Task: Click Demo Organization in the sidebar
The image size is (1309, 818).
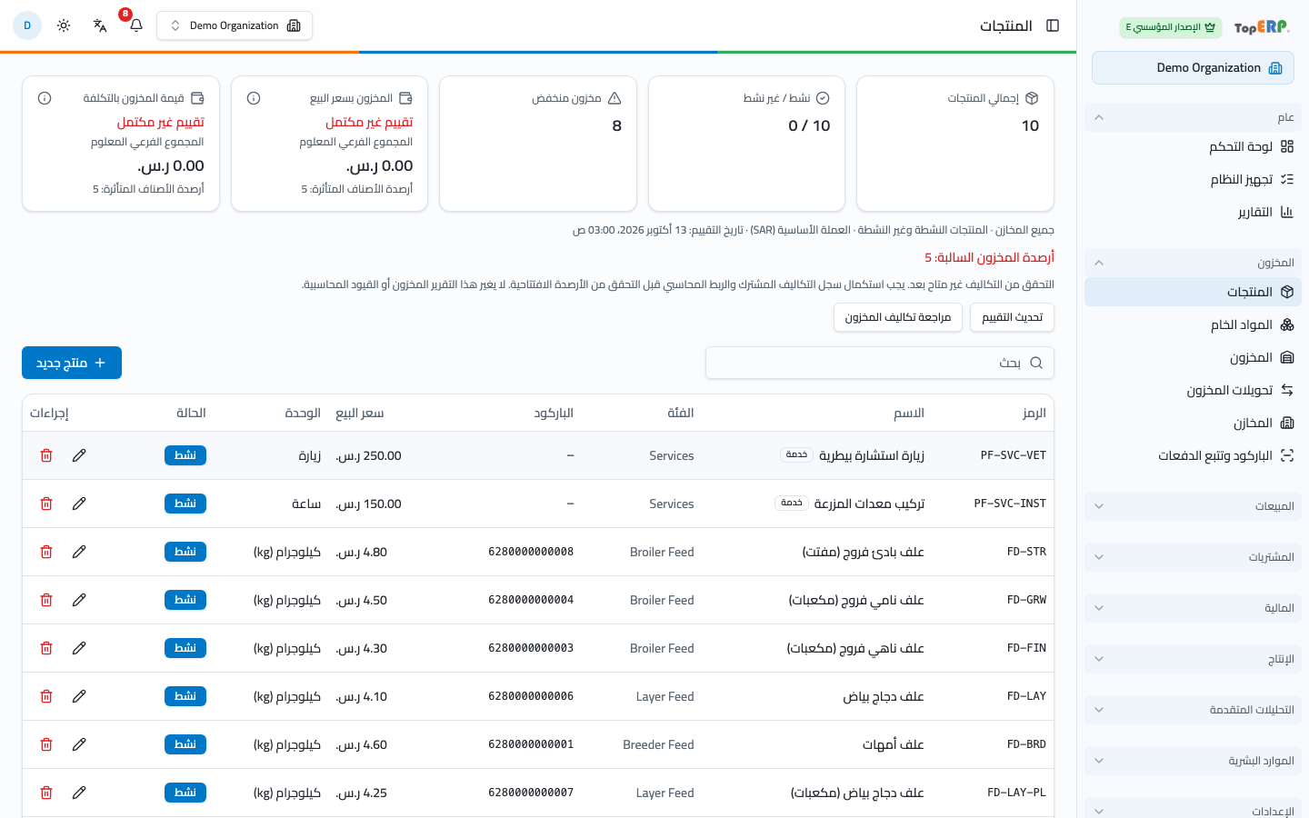Action: [x=1193, y=68]
